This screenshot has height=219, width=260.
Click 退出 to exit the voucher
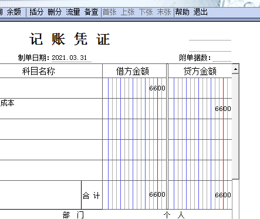pyautogui.click(x=200, y=12)
